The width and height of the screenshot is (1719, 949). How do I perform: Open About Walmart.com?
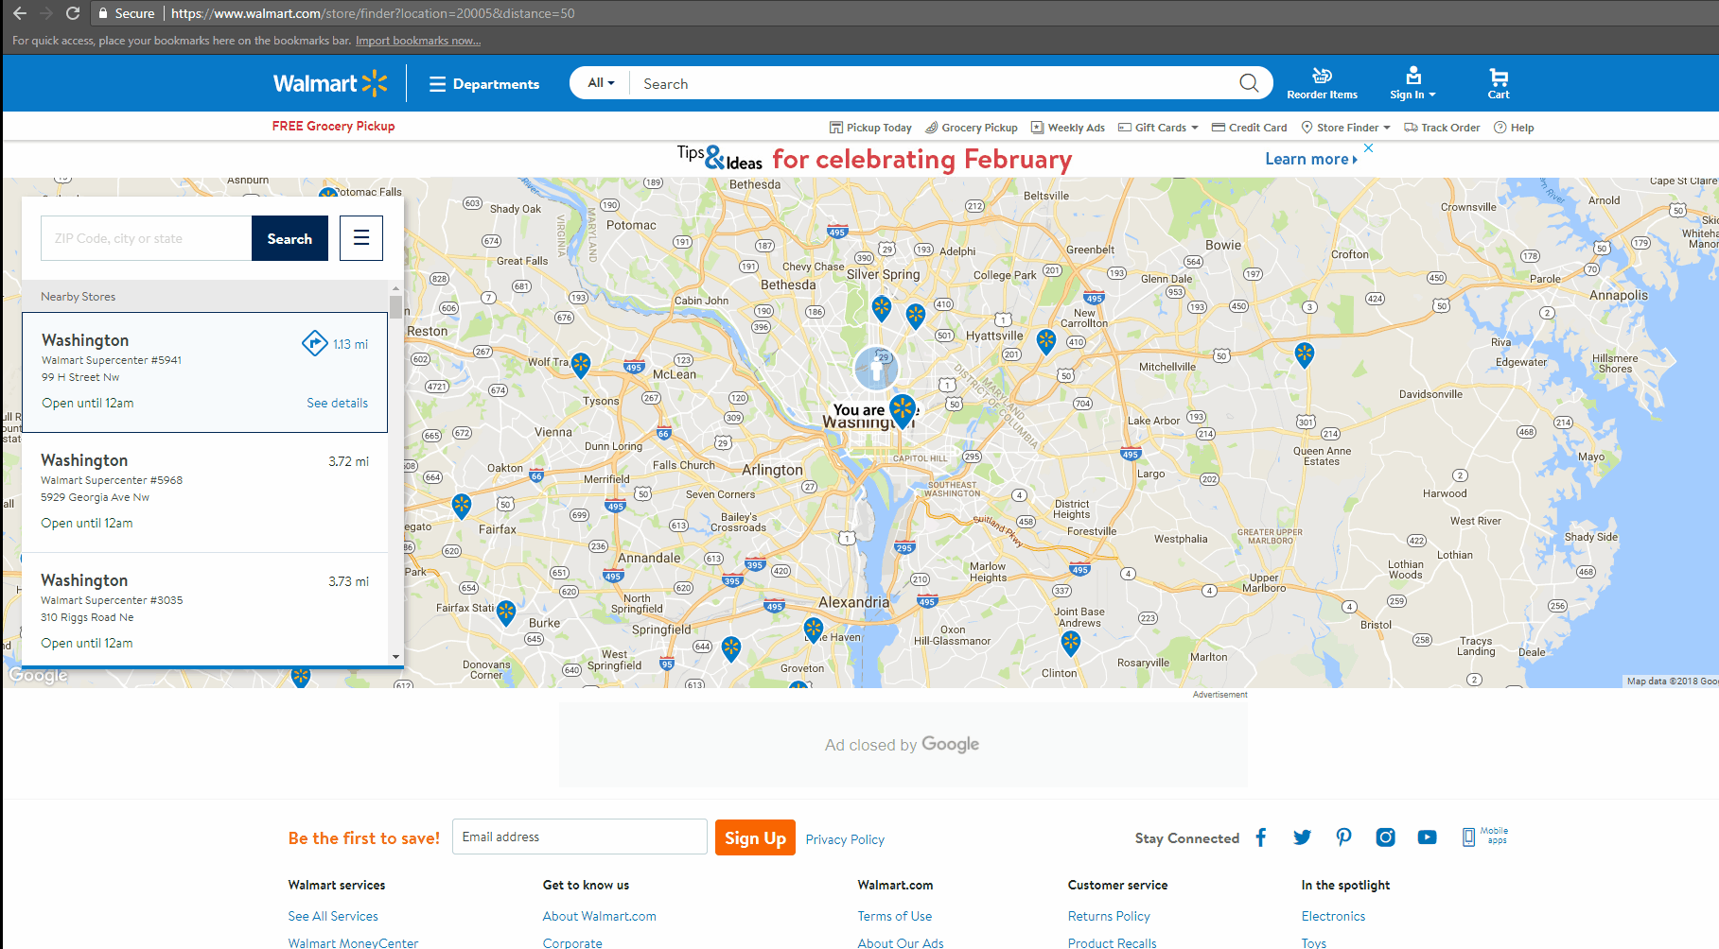(599, 916)
